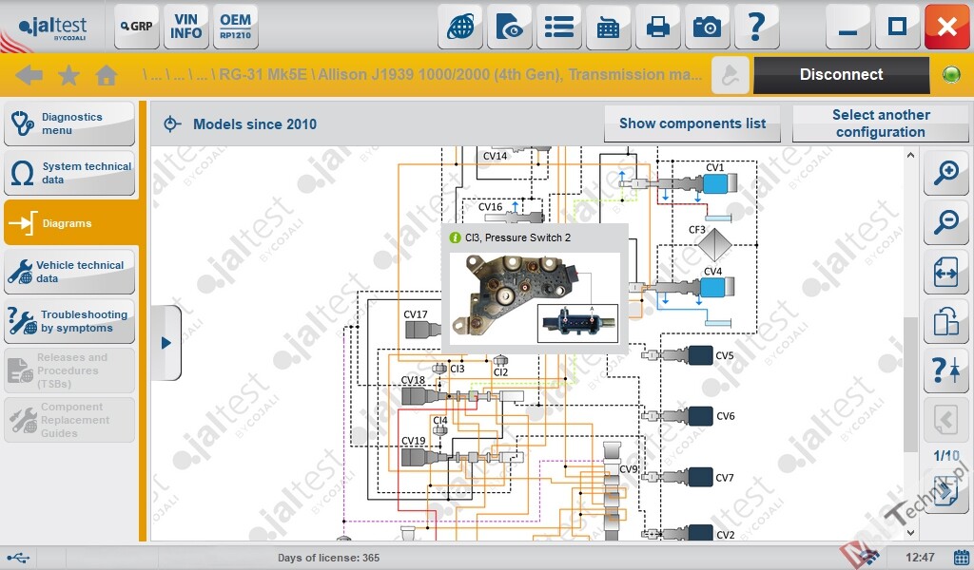
Task: Add to favorites with star icon
Action: 68,75
